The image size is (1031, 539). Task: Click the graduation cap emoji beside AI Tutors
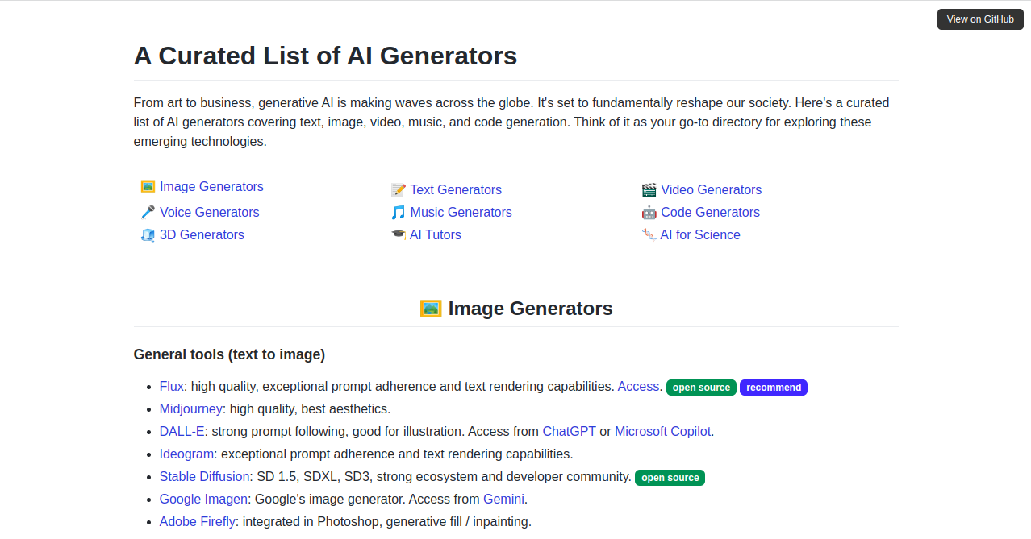398,235
